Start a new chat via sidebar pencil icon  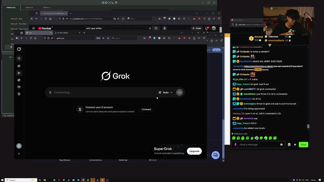coord(19,66)
